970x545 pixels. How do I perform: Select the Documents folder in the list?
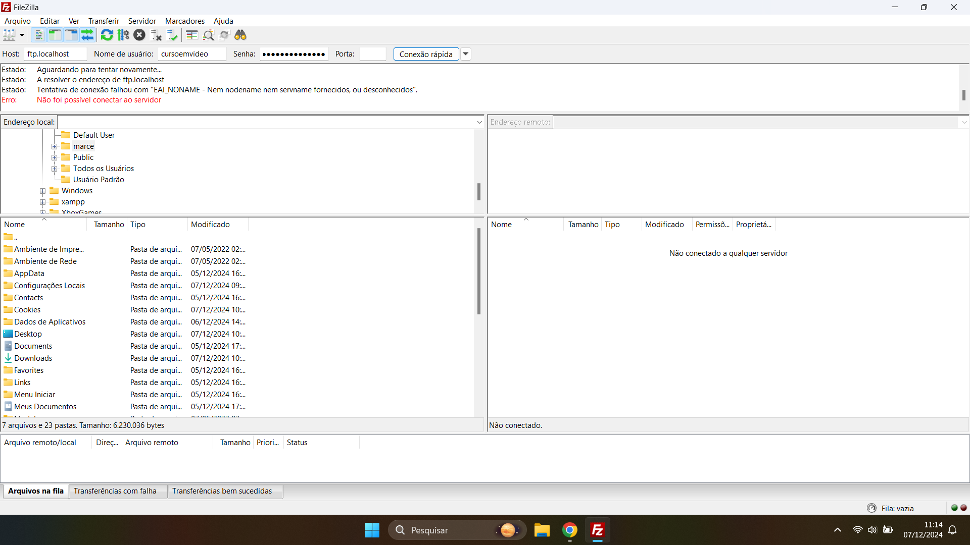33,346
